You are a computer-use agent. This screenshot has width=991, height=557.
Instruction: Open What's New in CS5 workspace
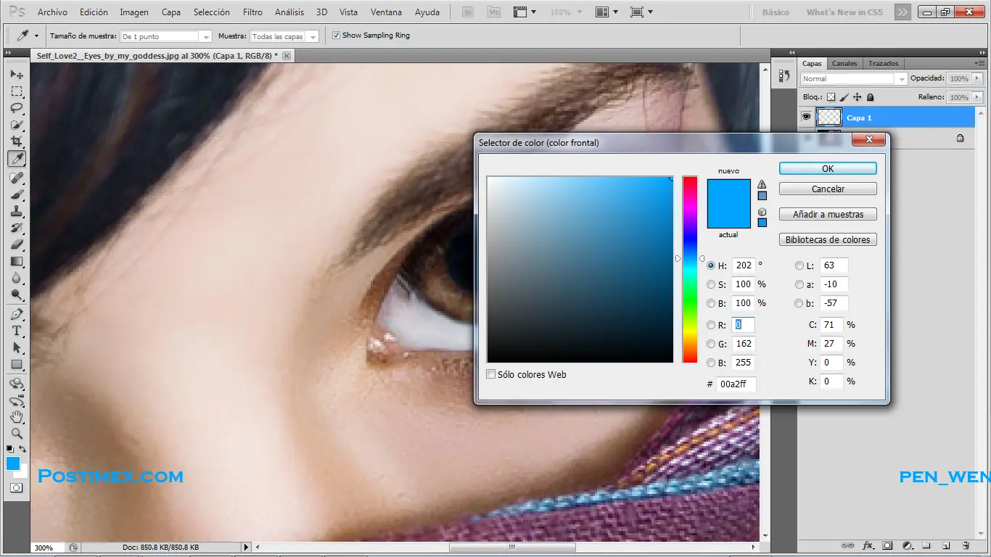pyautogui.click(x=844, y=12)
